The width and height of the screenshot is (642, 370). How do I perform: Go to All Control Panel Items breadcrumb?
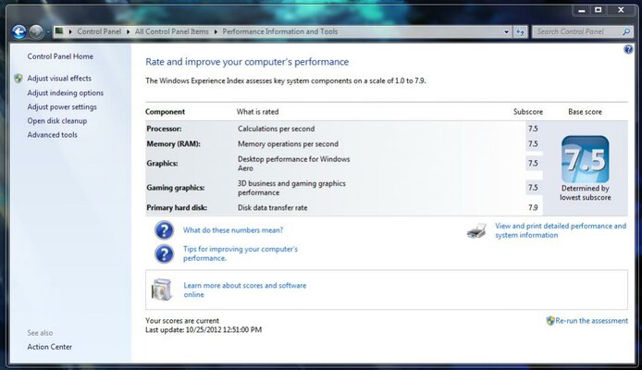point(173,31)
